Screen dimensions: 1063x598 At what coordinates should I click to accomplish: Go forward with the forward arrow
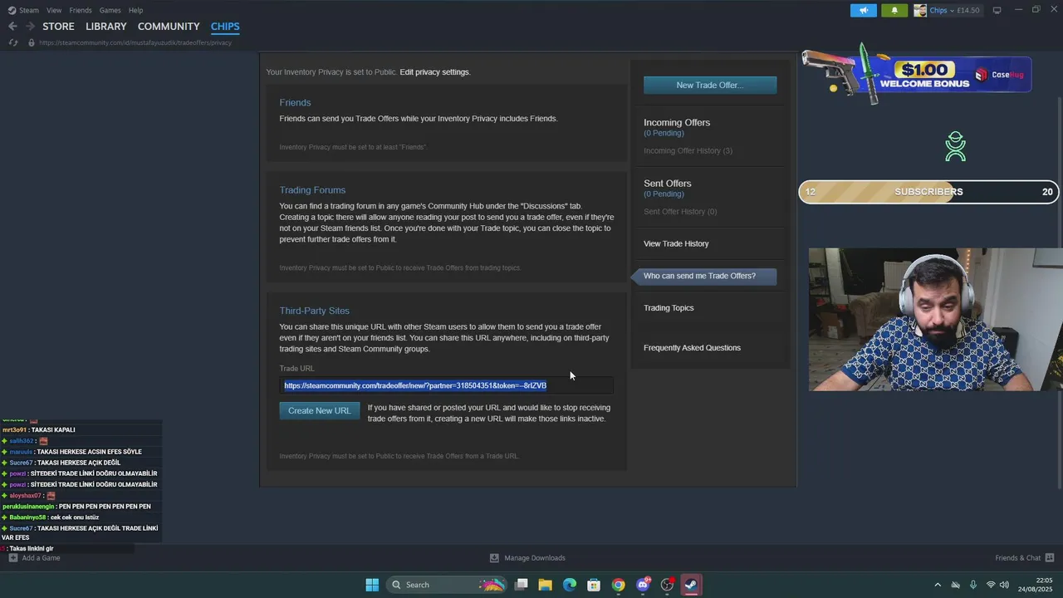pos(30,27)
